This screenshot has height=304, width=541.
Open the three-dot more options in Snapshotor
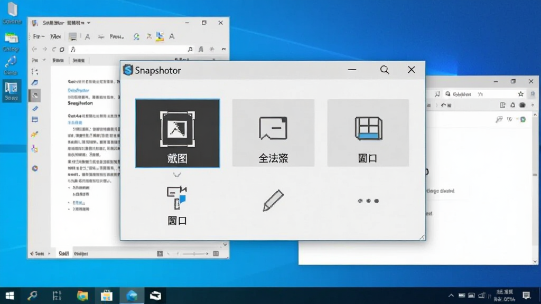point(368,201)
